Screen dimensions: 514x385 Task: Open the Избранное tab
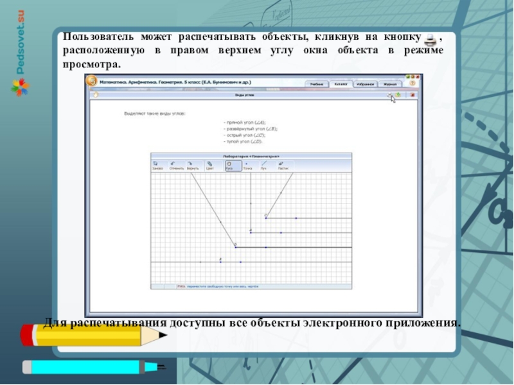coord(364,83)
